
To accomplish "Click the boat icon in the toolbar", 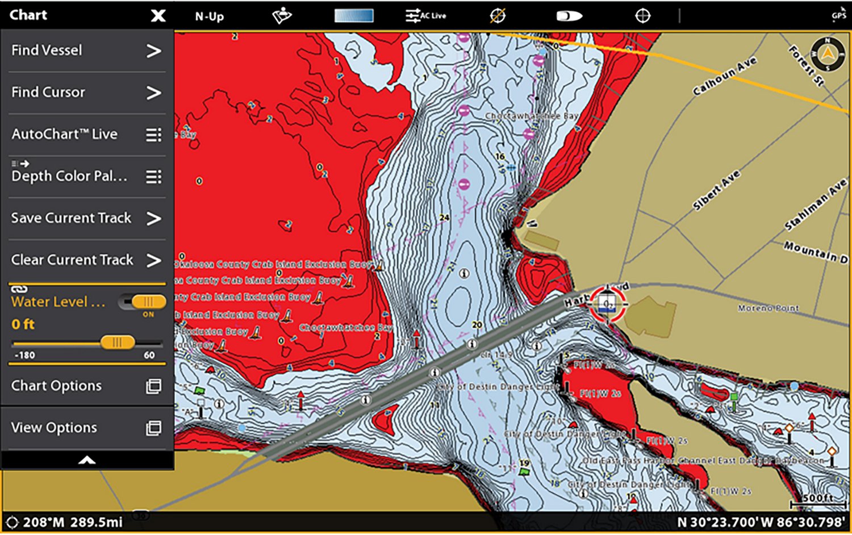I will (x=568, y=15).
